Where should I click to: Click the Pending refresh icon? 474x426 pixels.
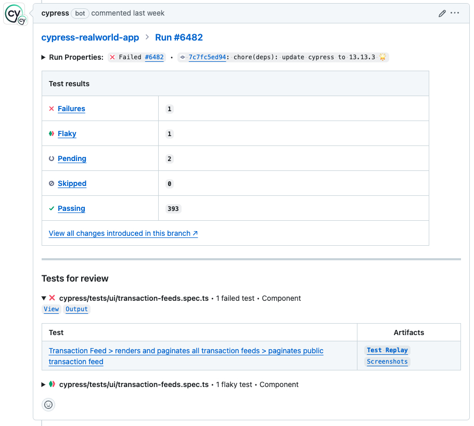52,158
